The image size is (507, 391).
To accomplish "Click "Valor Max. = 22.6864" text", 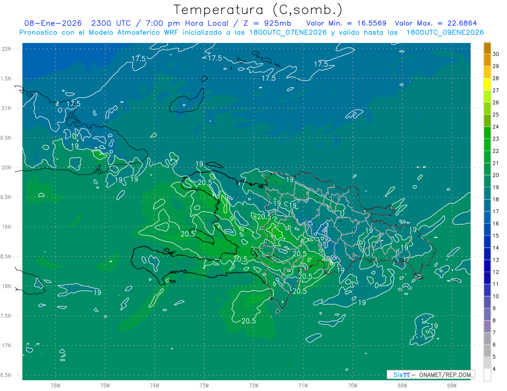I will (x=436, y=23).
